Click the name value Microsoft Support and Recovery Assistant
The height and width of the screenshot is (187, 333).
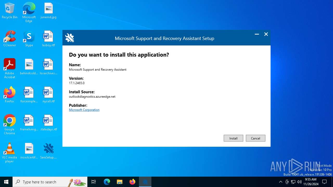(98, 70)
